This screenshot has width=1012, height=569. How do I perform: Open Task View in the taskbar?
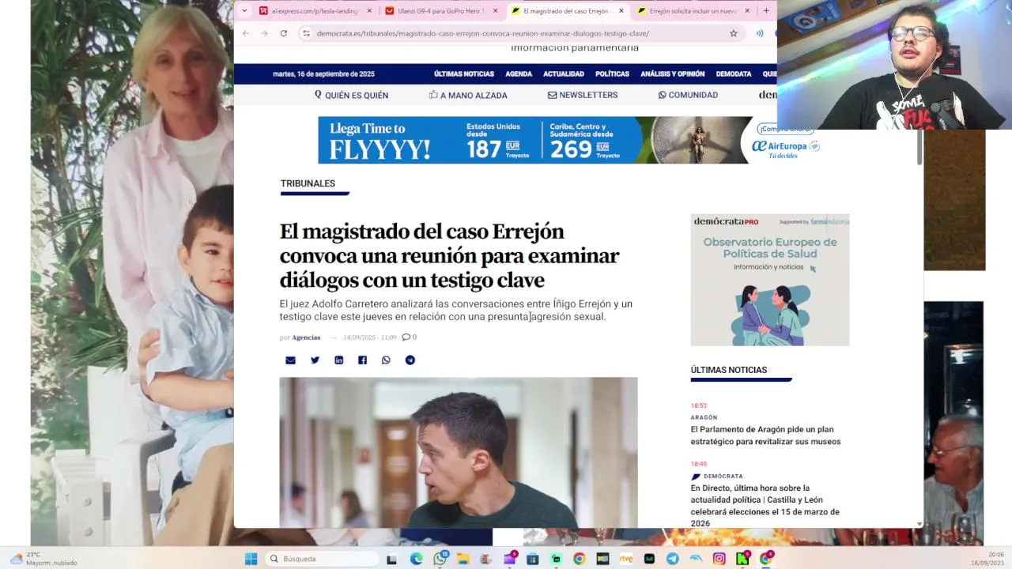[x=391, y=559]
